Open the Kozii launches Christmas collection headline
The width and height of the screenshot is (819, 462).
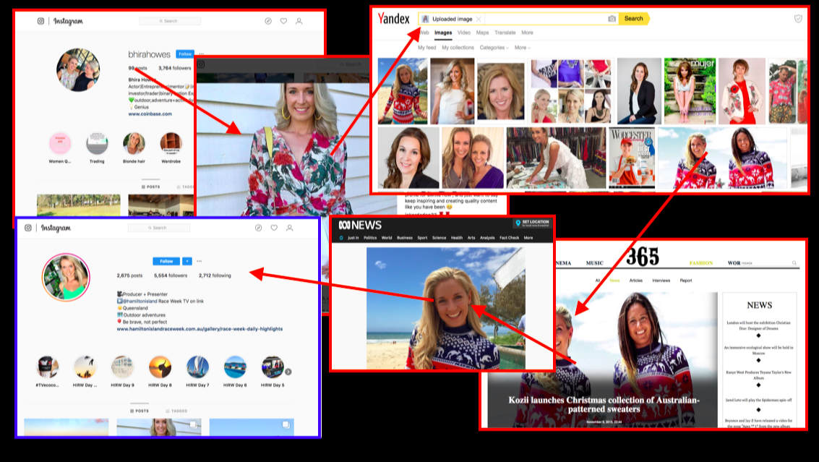point(604,404)
